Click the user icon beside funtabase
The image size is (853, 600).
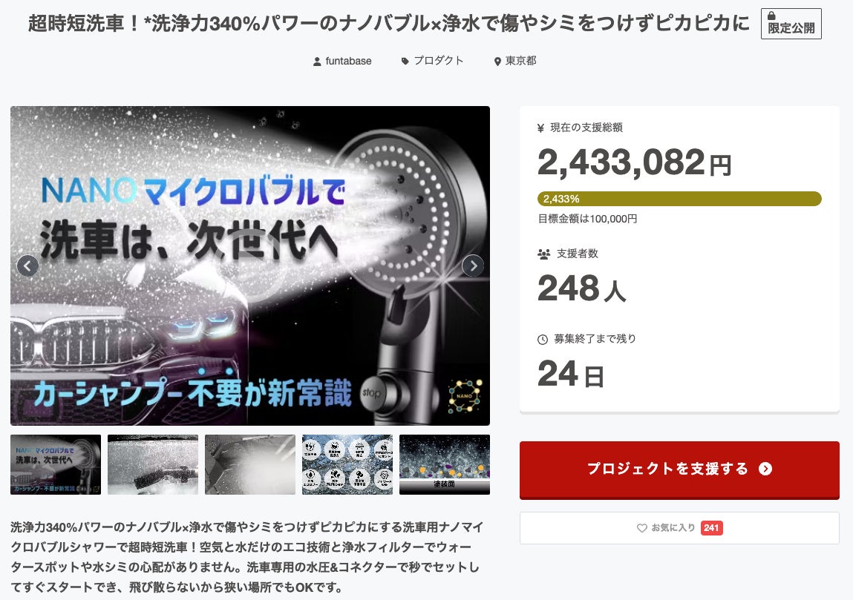[x=317, y=62]
